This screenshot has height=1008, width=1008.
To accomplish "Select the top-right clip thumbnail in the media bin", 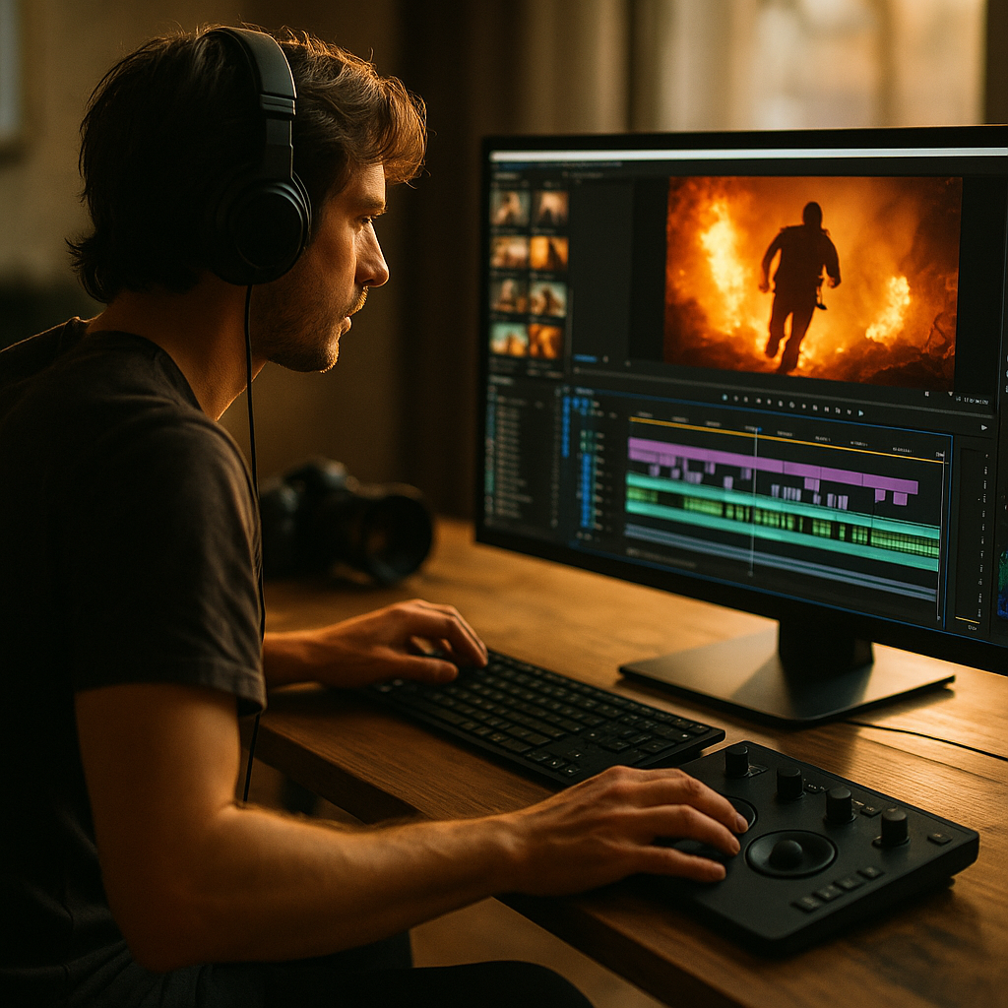I will [x=550, y=208].
